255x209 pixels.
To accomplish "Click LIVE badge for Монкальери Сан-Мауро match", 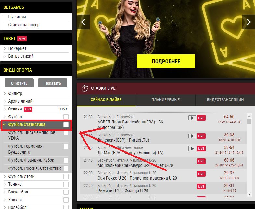I will tap(201, 161).
